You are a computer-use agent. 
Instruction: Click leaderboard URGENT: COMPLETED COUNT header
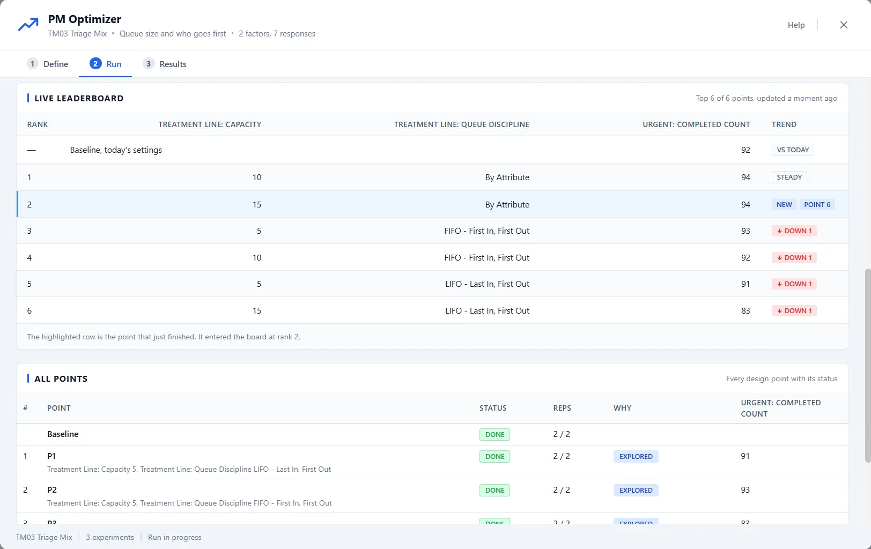point(696,124)
